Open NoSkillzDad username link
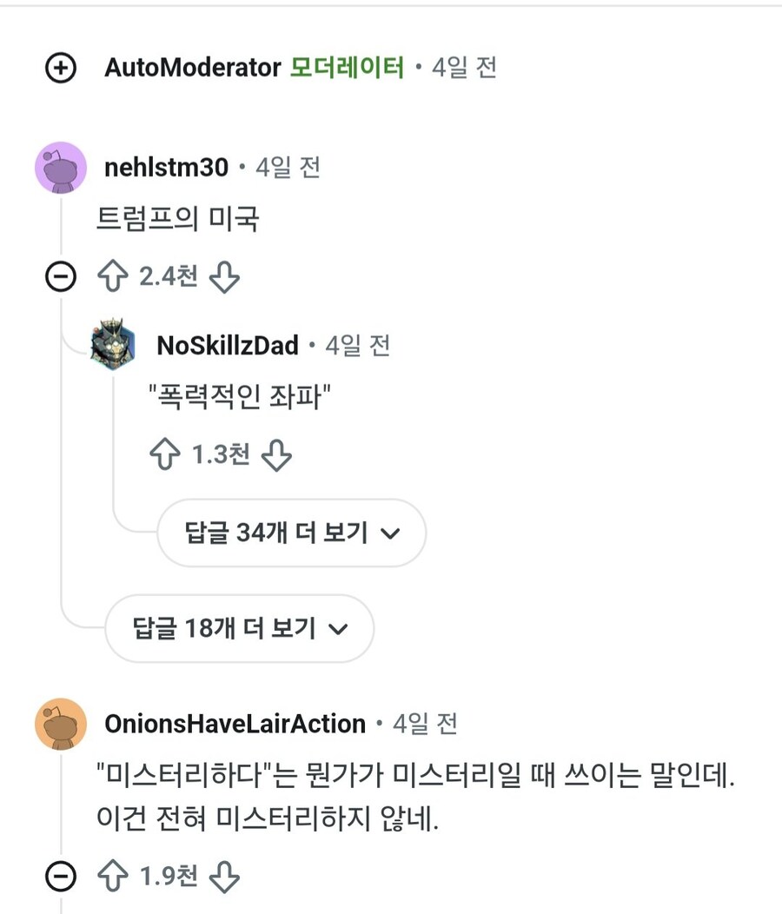The image size is (782, 914). pyautogui.click(x=228, y=345)
